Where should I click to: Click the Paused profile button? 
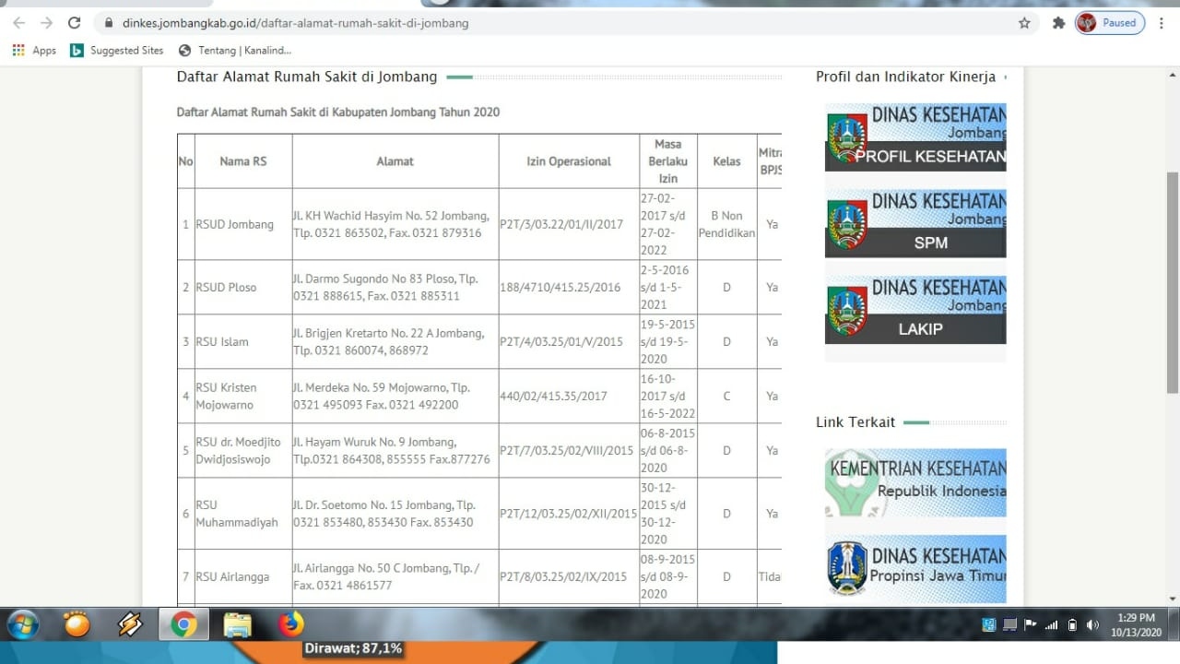pos(1110,23)
